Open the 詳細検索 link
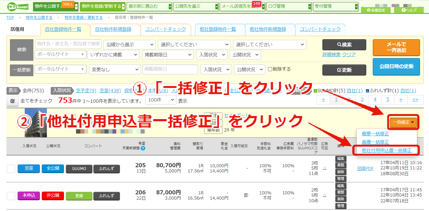The image size is (429, 211). point(331,55)
